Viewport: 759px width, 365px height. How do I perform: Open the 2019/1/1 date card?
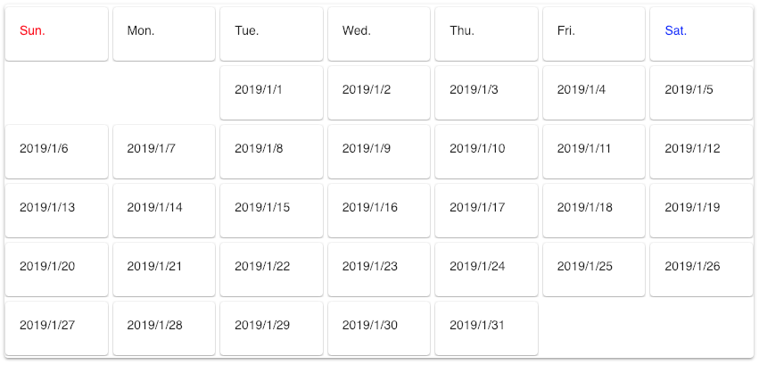271,93
